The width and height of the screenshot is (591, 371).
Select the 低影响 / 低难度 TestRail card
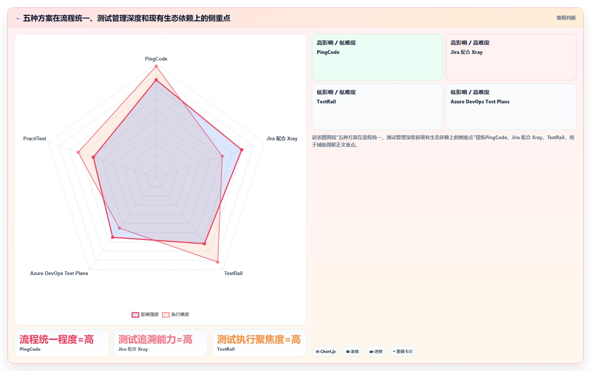click(377, 107)
